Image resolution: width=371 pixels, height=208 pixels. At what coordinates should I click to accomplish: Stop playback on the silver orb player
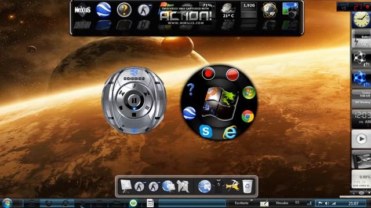point(134,114)
